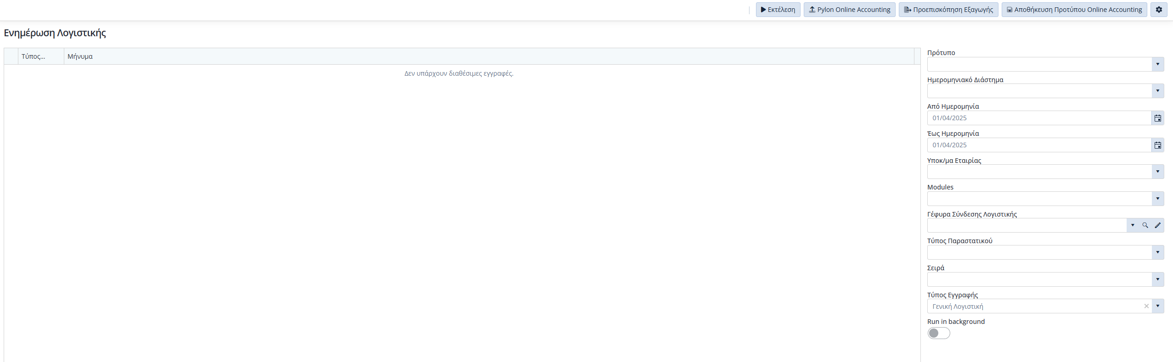Click the Ημερομηνιακό Διάστημα combo box field
Viewport: 1173px width, 362px height.
click(x=1039, y=91)
